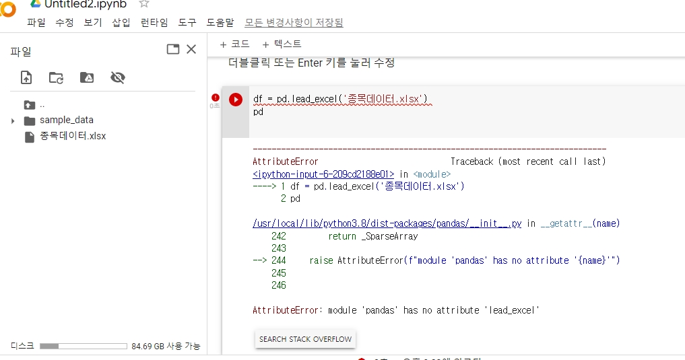Click the final AttributeError message line
Image resolution: width=685 pixels, height=360 pixels.
396,310
